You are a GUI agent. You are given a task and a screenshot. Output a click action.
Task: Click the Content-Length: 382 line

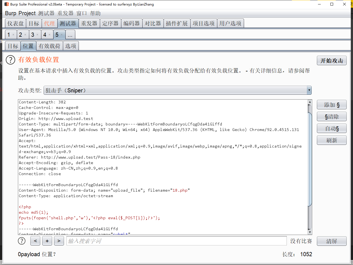tap(42, 102)
